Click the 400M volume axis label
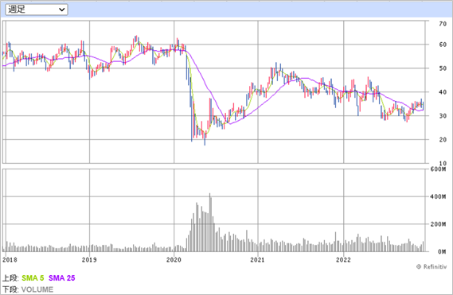The height and width of the screenshot is (295, 453). coord(438,196)
